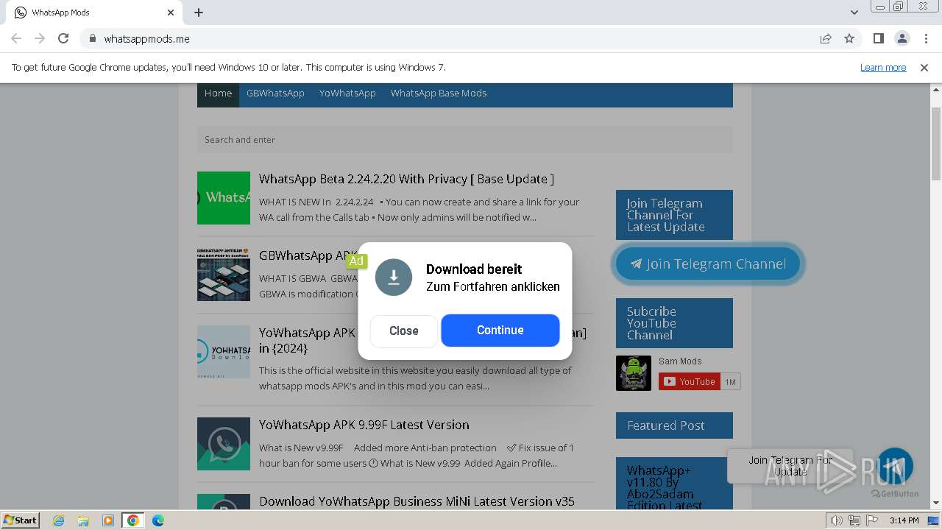Go back with the browser back arrow
The height and width of the screenshot is (530, 942).
click(16, 39)
